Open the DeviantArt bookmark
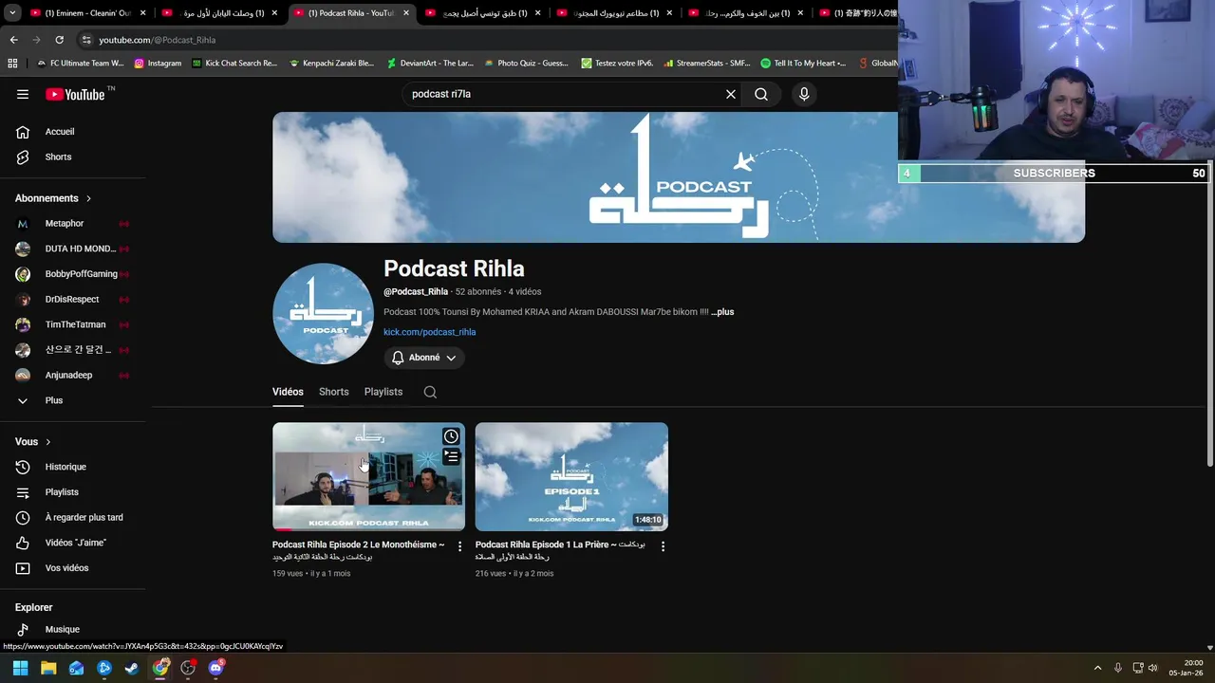This screenshot has width=1215, height=683. click(430, 64)
